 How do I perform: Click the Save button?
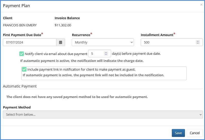click(x=178, y=133)
